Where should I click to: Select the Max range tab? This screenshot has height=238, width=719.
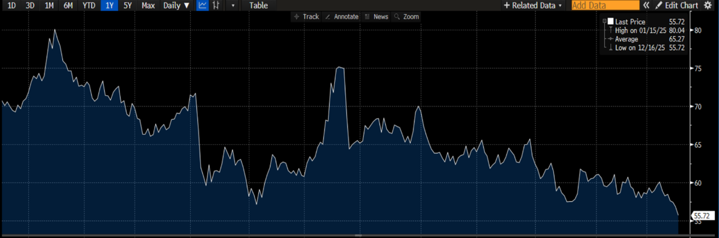(x=148, y=6)
